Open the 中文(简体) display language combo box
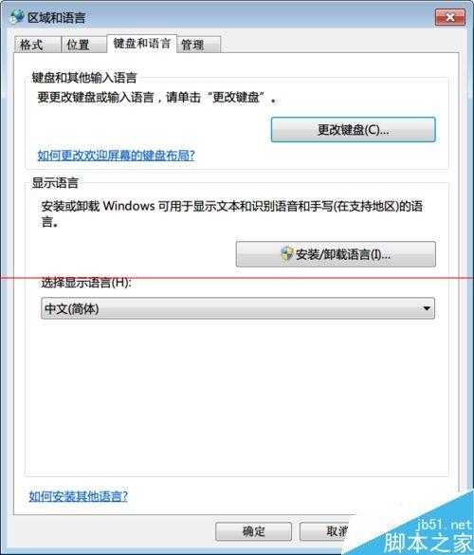The width and height of the screenshot is (474, 555). [238, 308]
